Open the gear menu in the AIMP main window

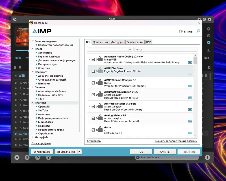tap(15, 19)
